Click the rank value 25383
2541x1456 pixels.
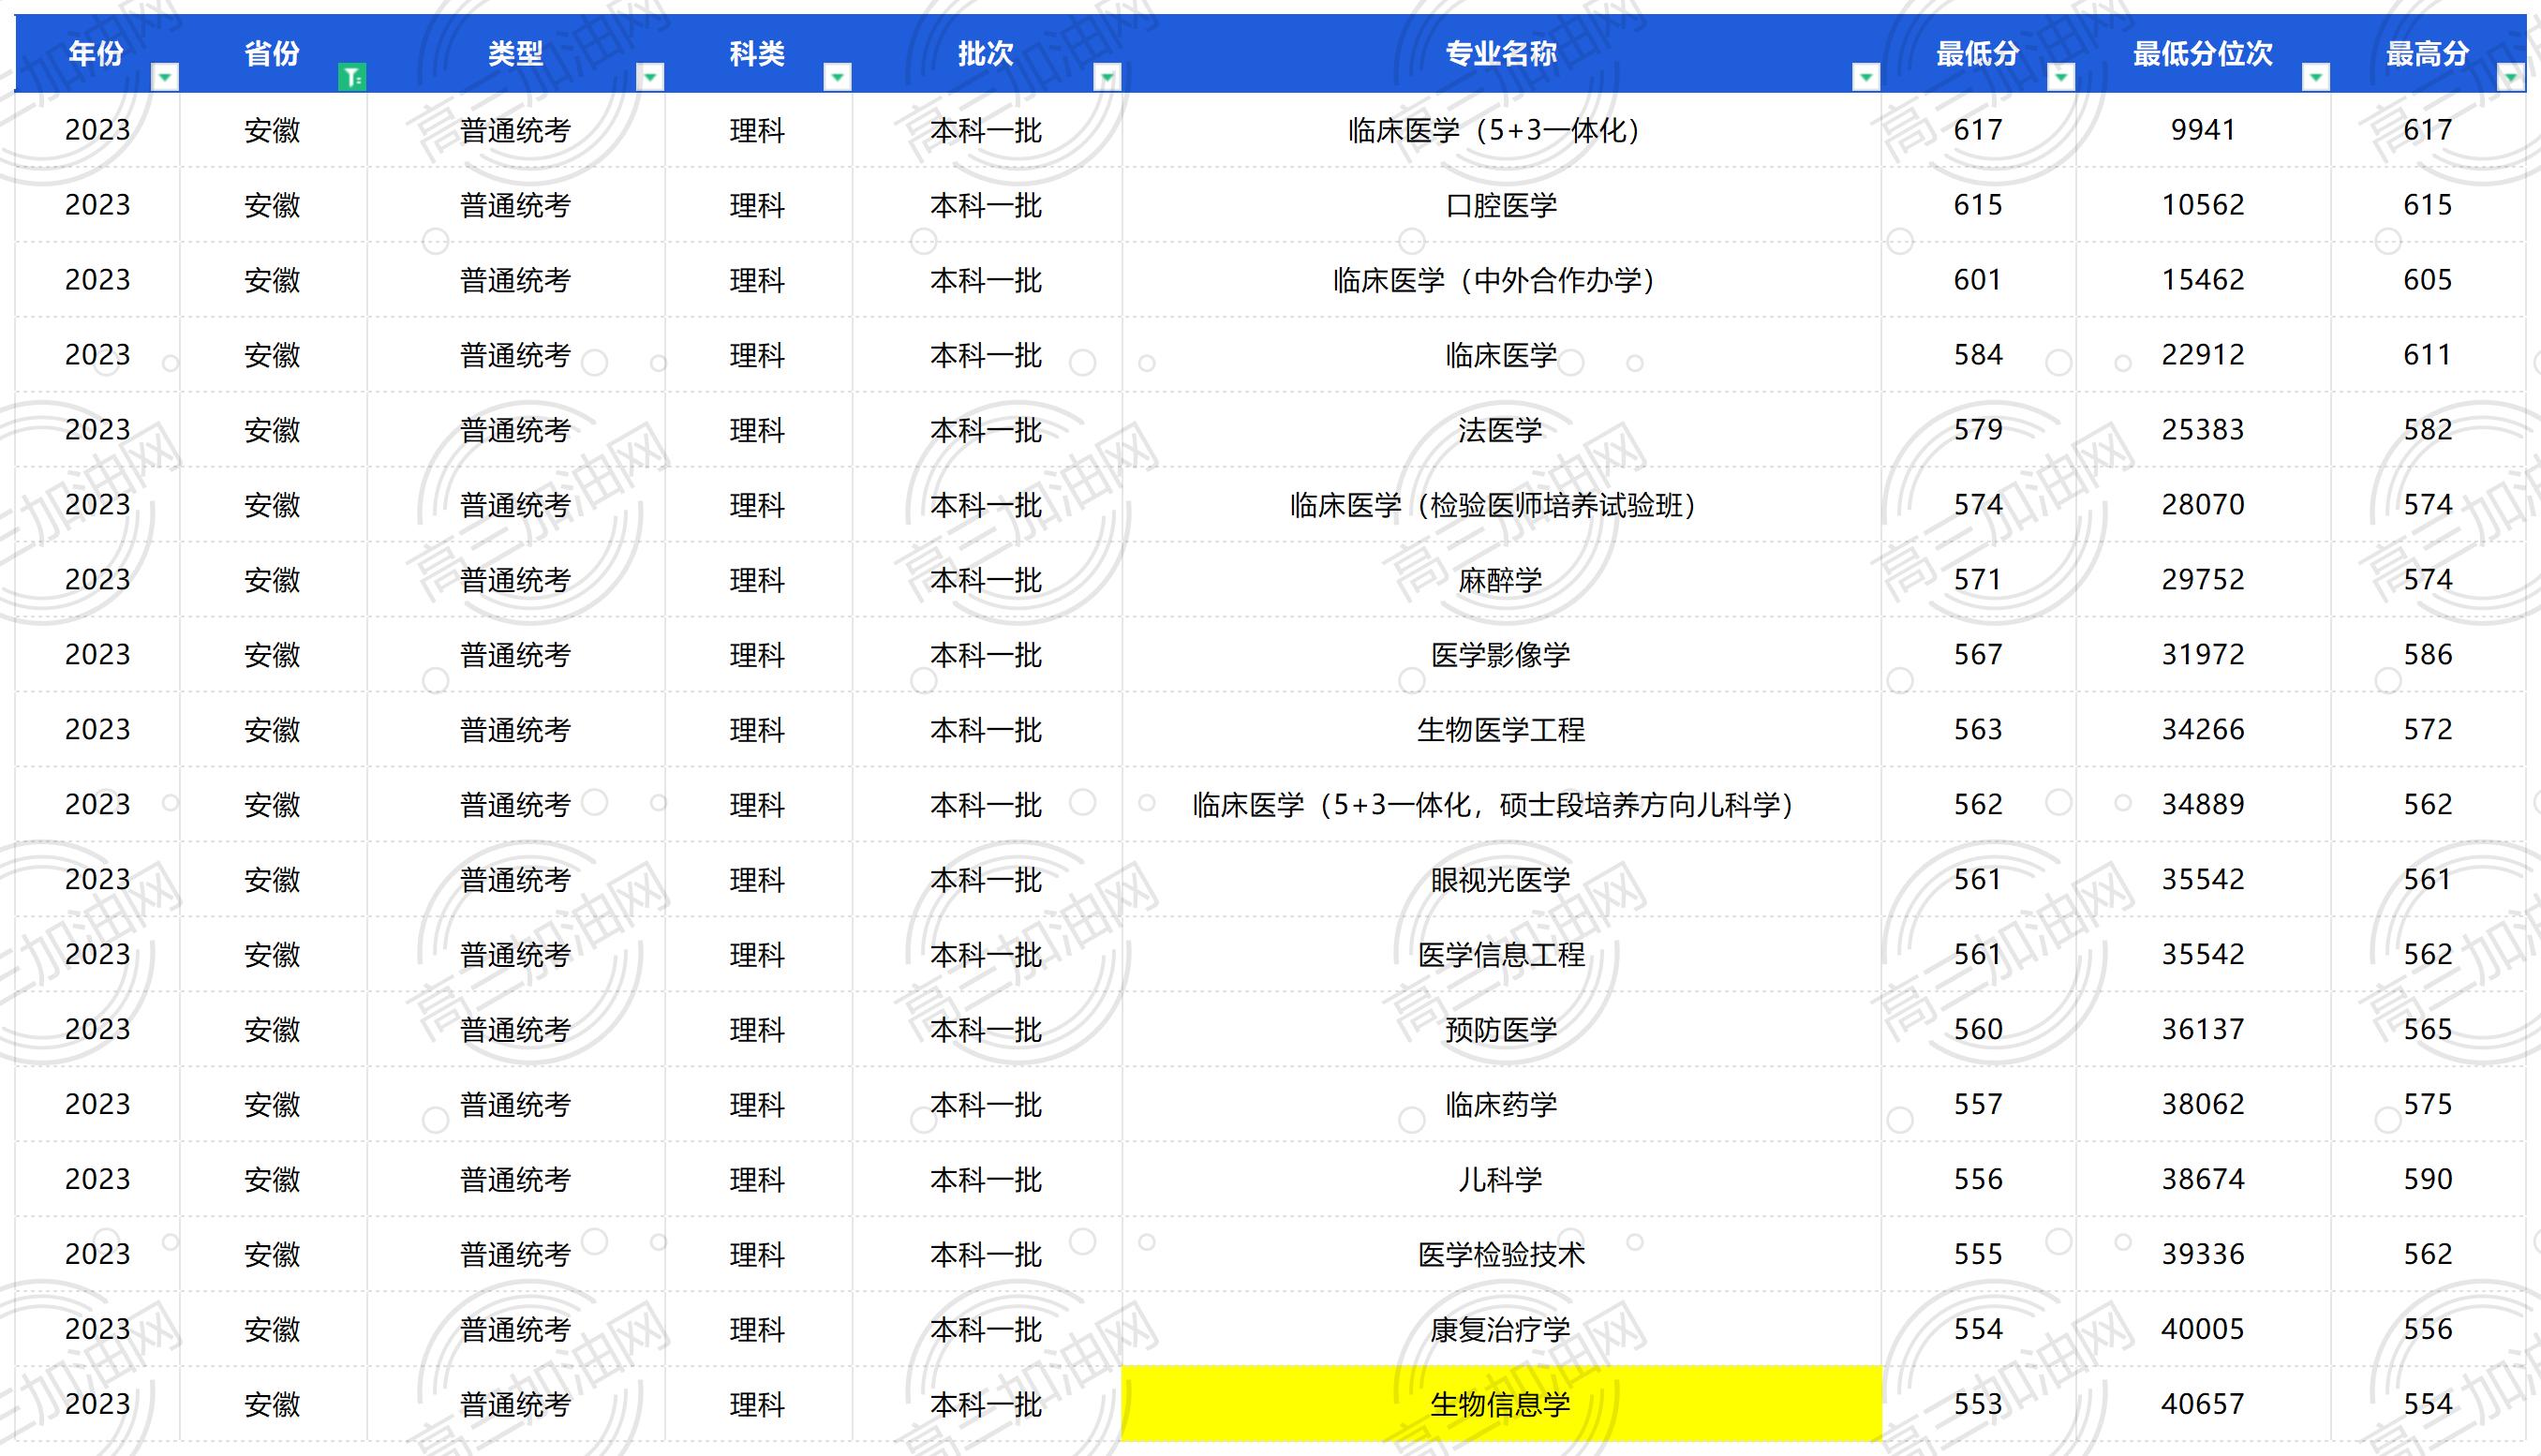[2203, 430]
